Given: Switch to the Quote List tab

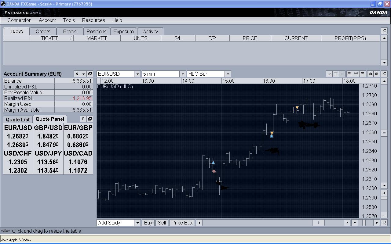Looking at the screenshot, I should [x=18, y=120].
